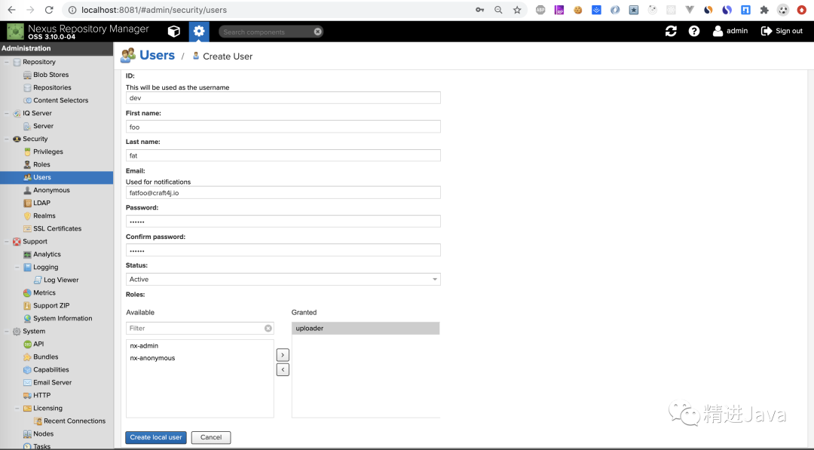Open Anonymous settings
This screenshot has height=450, width=814.
[x=51, y=190]
